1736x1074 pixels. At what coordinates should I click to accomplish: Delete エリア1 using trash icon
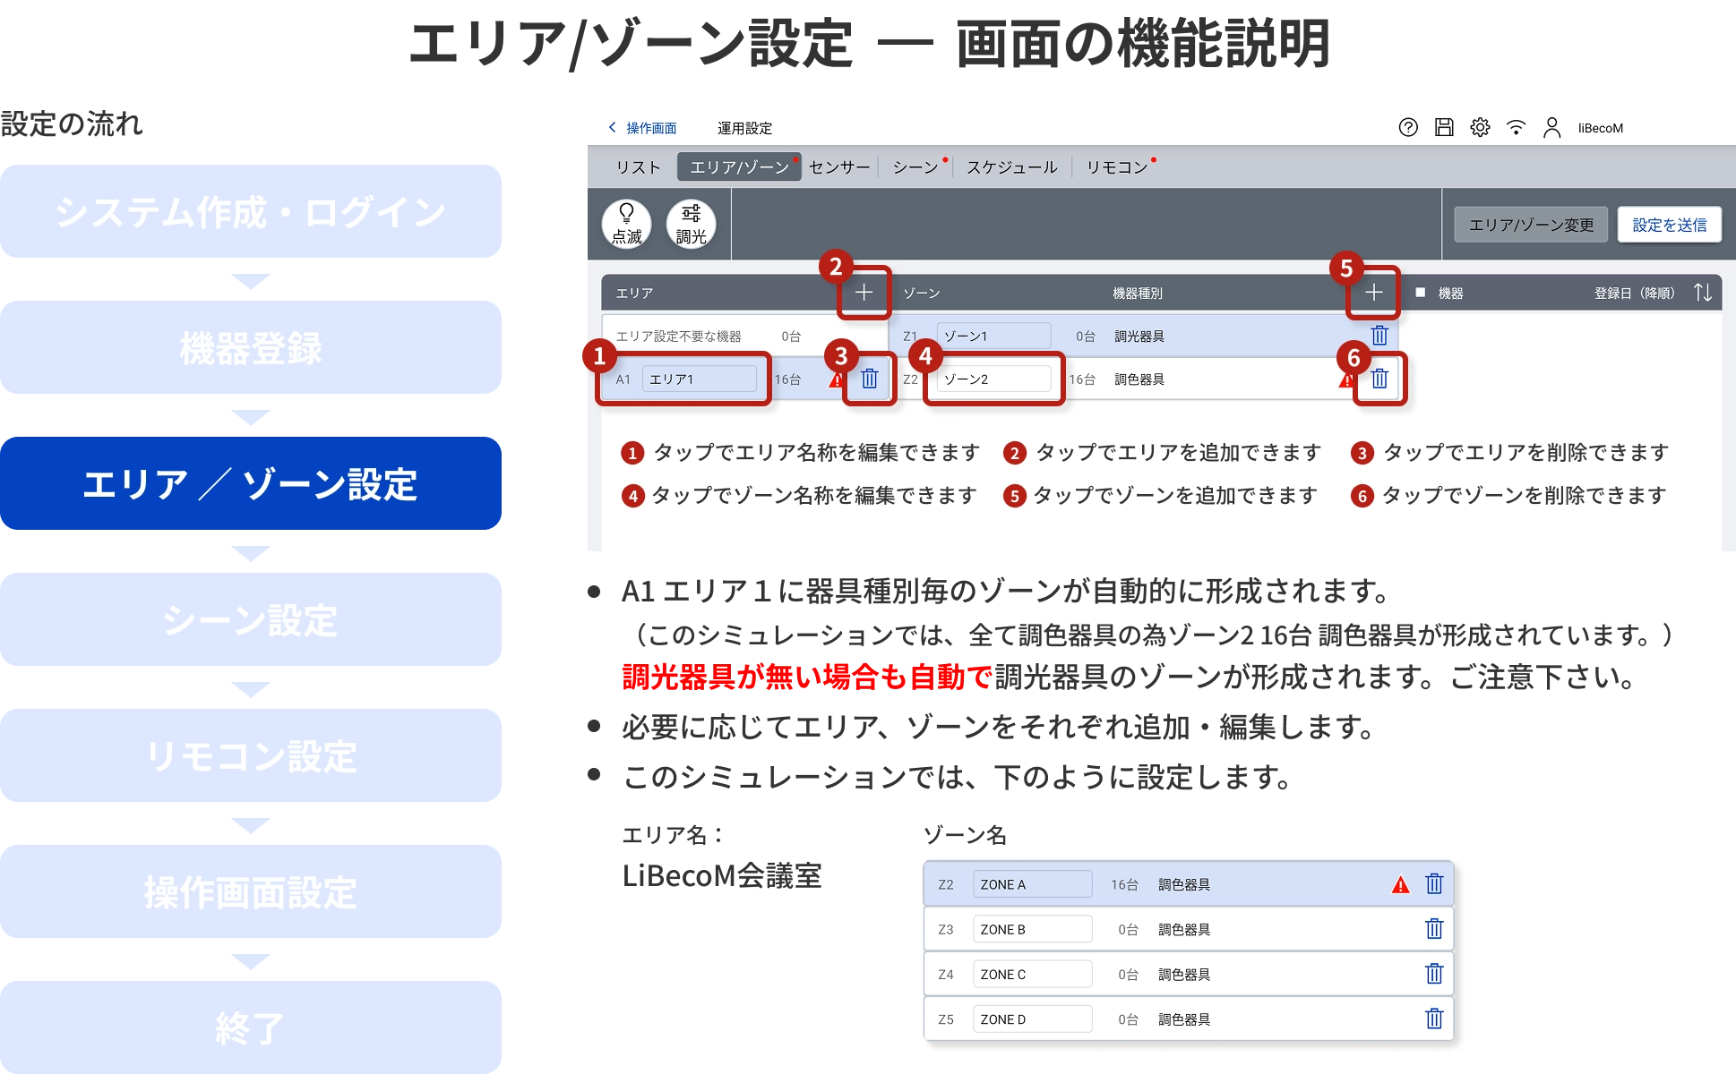(x=869, y=379)
